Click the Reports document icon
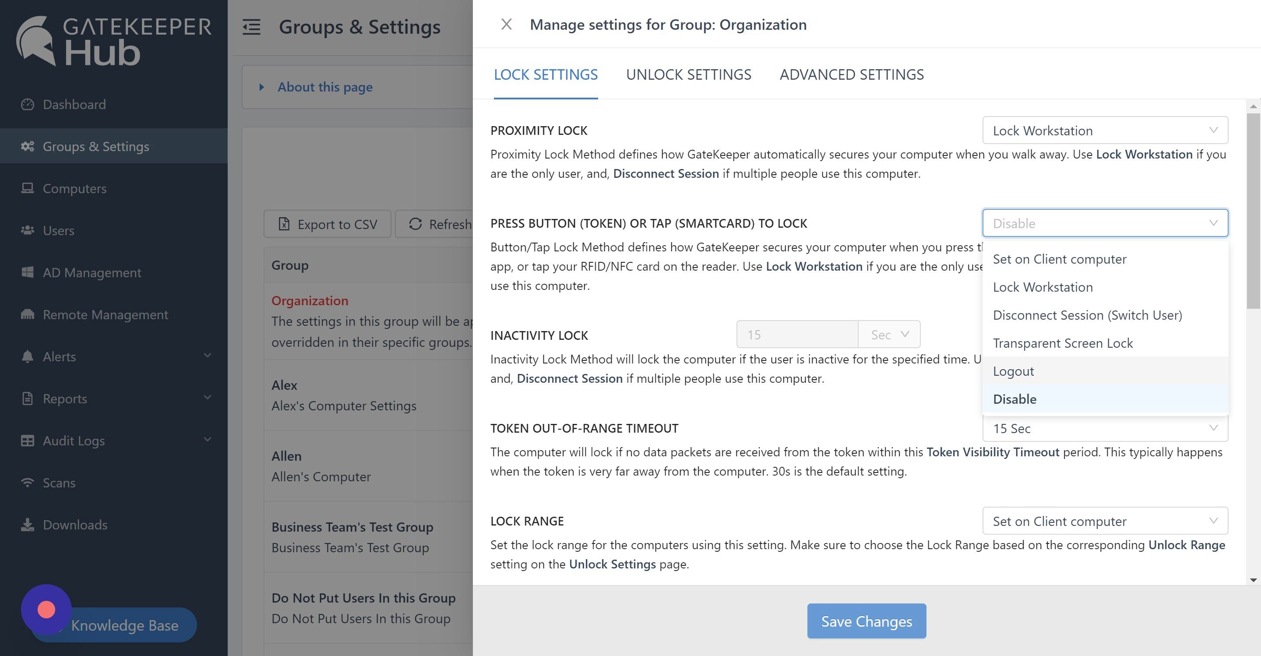 [x=28, y=399]
